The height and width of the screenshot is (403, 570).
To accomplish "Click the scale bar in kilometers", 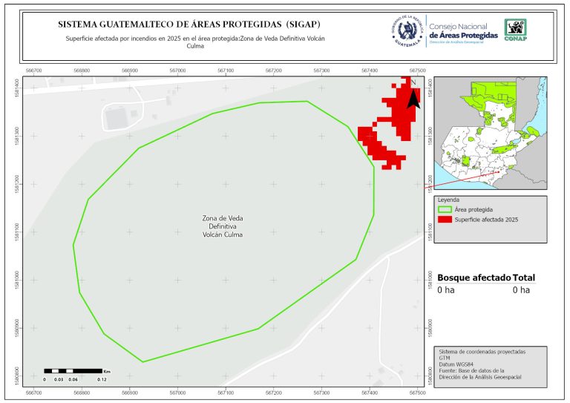I will tap(72, 370).
